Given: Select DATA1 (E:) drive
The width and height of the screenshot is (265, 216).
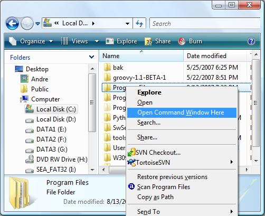Looking at the screenshot, I should 51,129.
